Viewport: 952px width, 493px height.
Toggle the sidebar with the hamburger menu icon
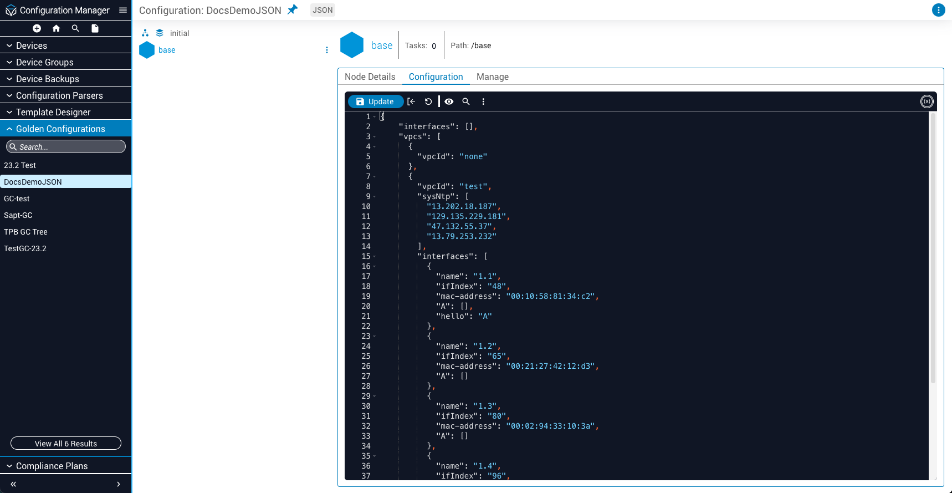pyautogui.click(x=123, y=10)
